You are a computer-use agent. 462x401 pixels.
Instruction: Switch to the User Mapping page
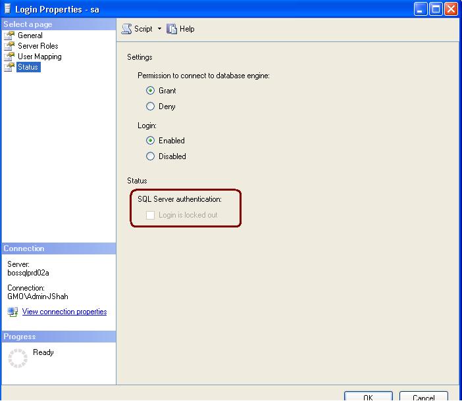(39, 57)
